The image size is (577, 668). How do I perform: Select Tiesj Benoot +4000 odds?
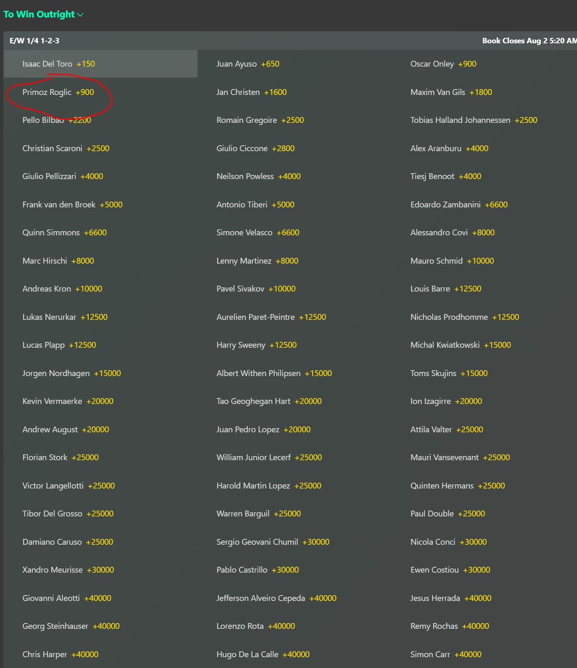coord(446,176)
